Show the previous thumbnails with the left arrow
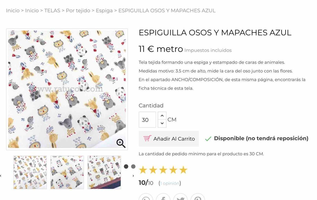317x200 pixels. coord(1,176)
